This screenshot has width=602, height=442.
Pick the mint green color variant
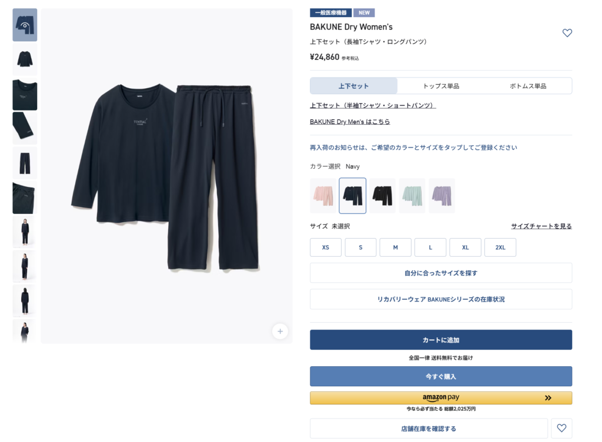[412, 196]
